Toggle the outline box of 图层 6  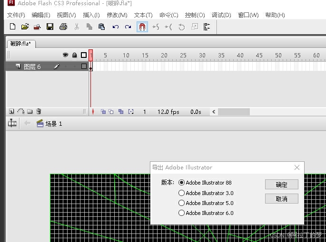84,66
